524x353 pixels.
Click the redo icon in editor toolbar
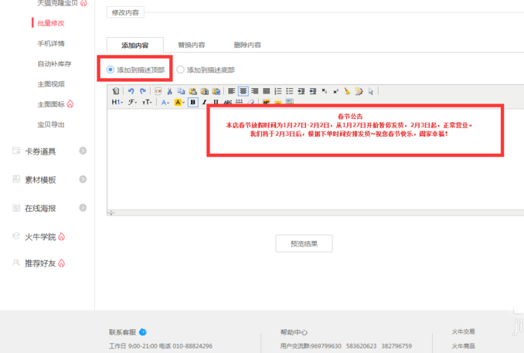coord(142,91)
